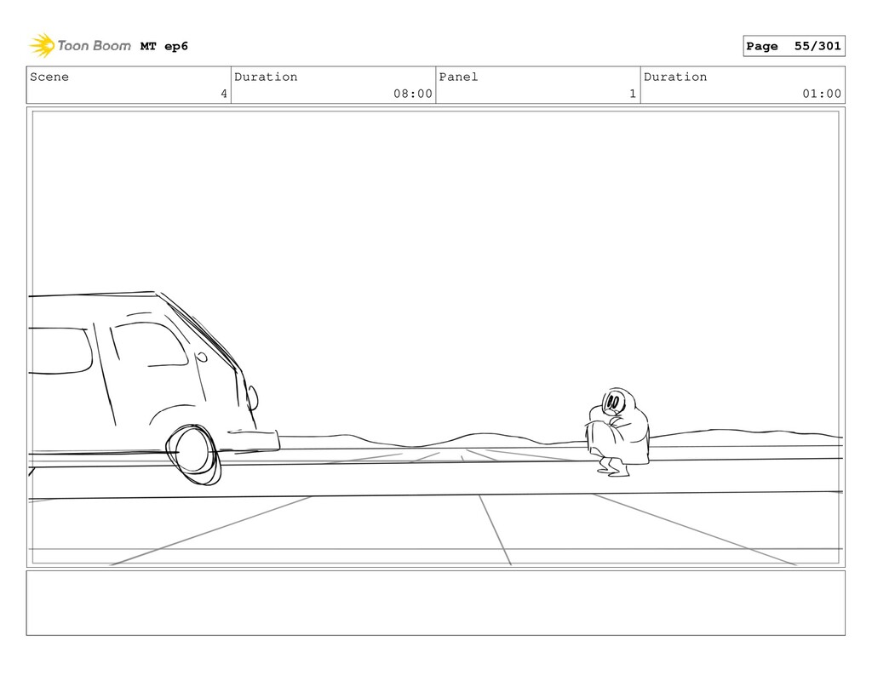The width and height of the screenshot is (872, 675).
Task: Click the crouching hooded character drawing
Action: click(x=617, y=432)
